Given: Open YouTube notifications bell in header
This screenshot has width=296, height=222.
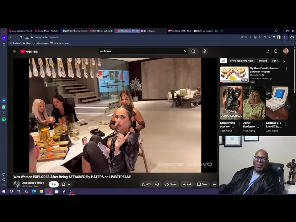Looking at the screenshot, I should 276,51.
